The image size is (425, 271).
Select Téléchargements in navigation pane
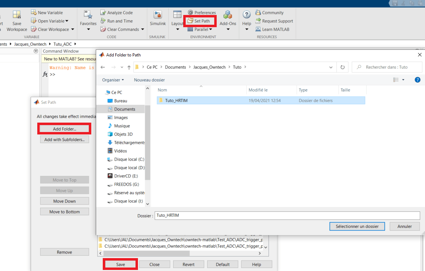(126, 142)
